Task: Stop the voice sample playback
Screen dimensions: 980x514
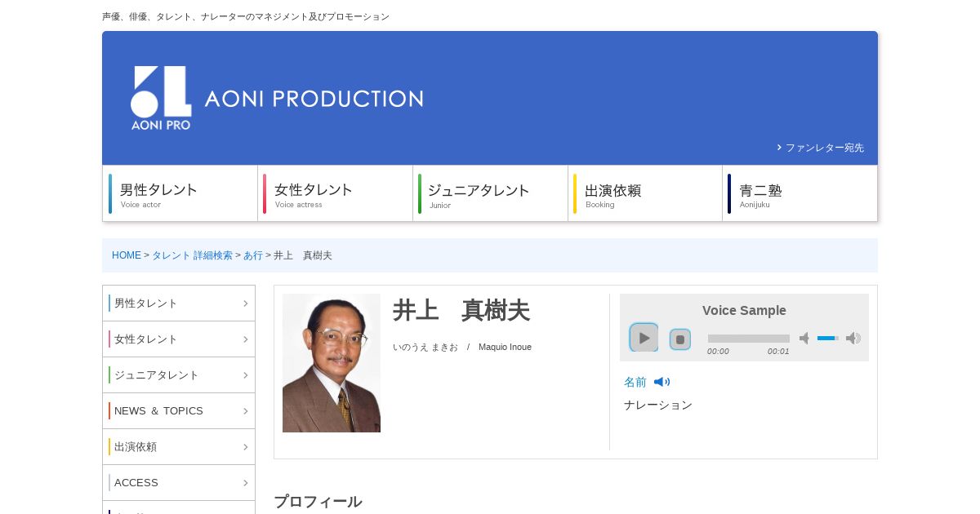Action: click(x=680, y=339)
